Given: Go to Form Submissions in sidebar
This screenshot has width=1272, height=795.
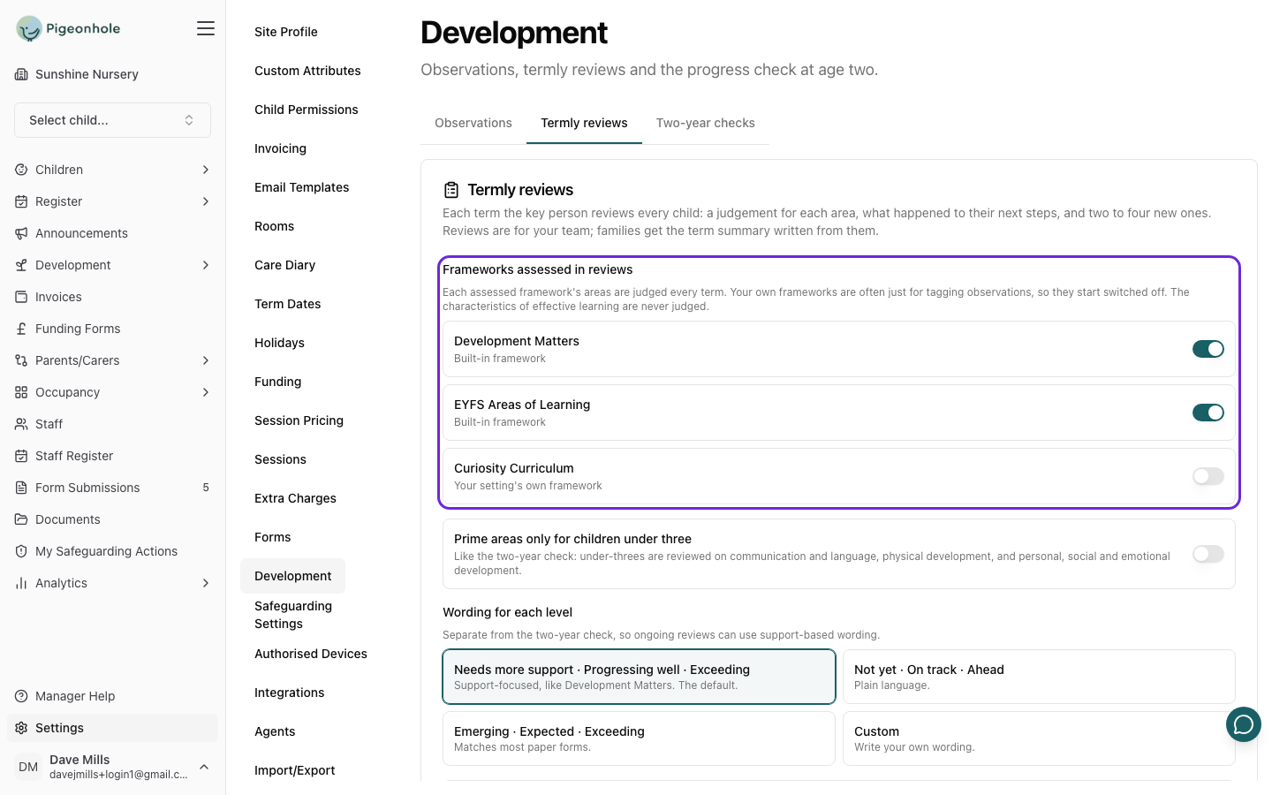Looking at the screenshot, I should point(112,488).
